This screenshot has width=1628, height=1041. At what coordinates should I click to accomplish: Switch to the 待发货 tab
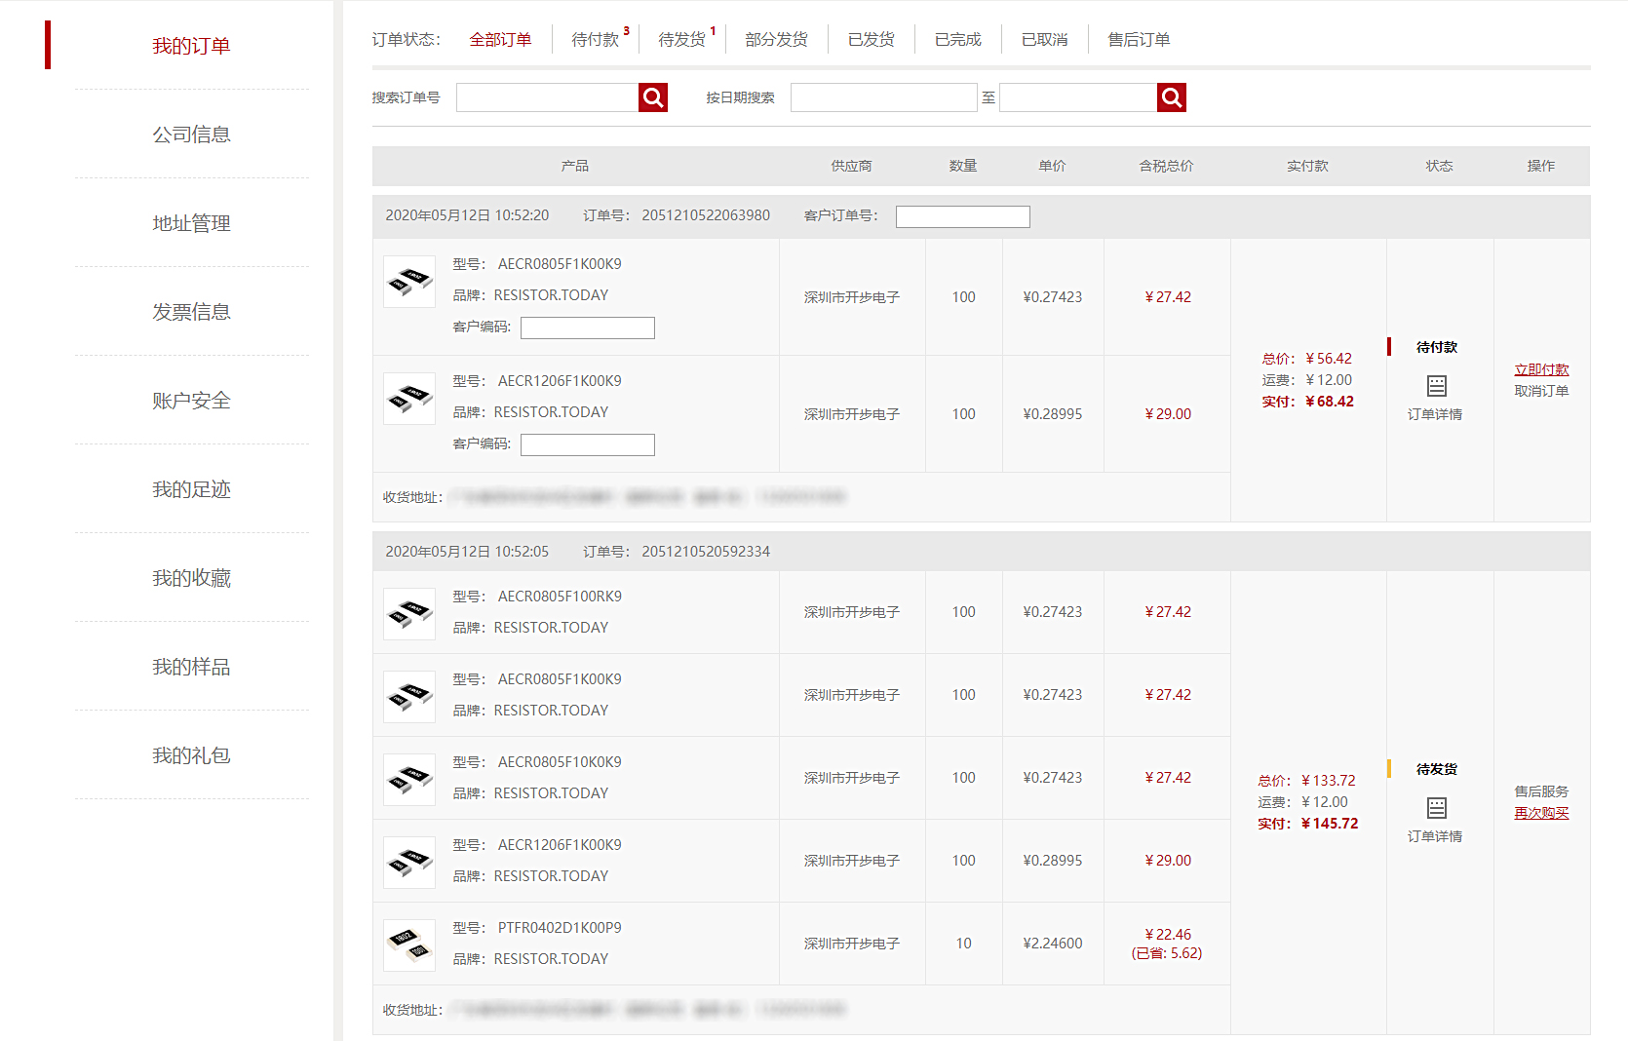[x=681, y=40]
